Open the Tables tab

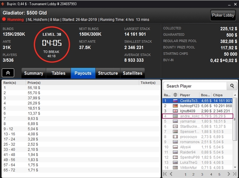58,73
